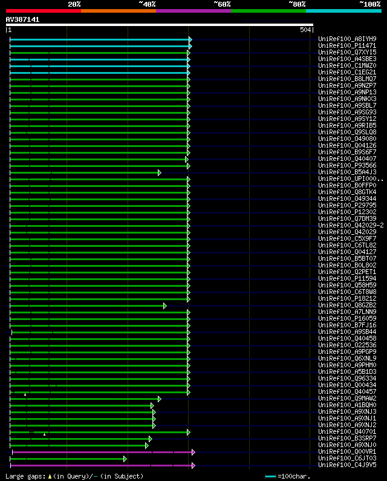Open hit UniRef100_C1MWZ0

point(347,66)
